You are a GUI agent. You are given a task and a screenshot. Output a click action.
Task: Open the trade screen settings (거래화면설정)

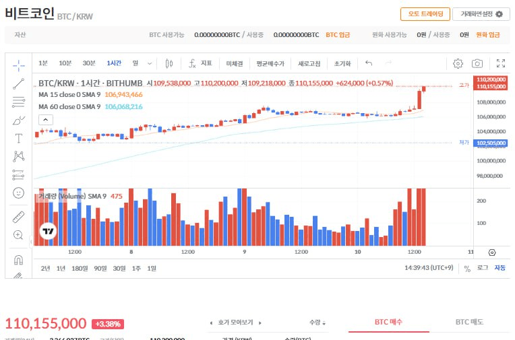click(x=481, y=14)
